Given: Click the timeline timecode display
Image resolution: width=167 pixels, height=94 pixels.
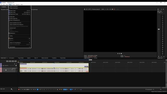Looking at the screenshot, I should [x=11, y=61].
